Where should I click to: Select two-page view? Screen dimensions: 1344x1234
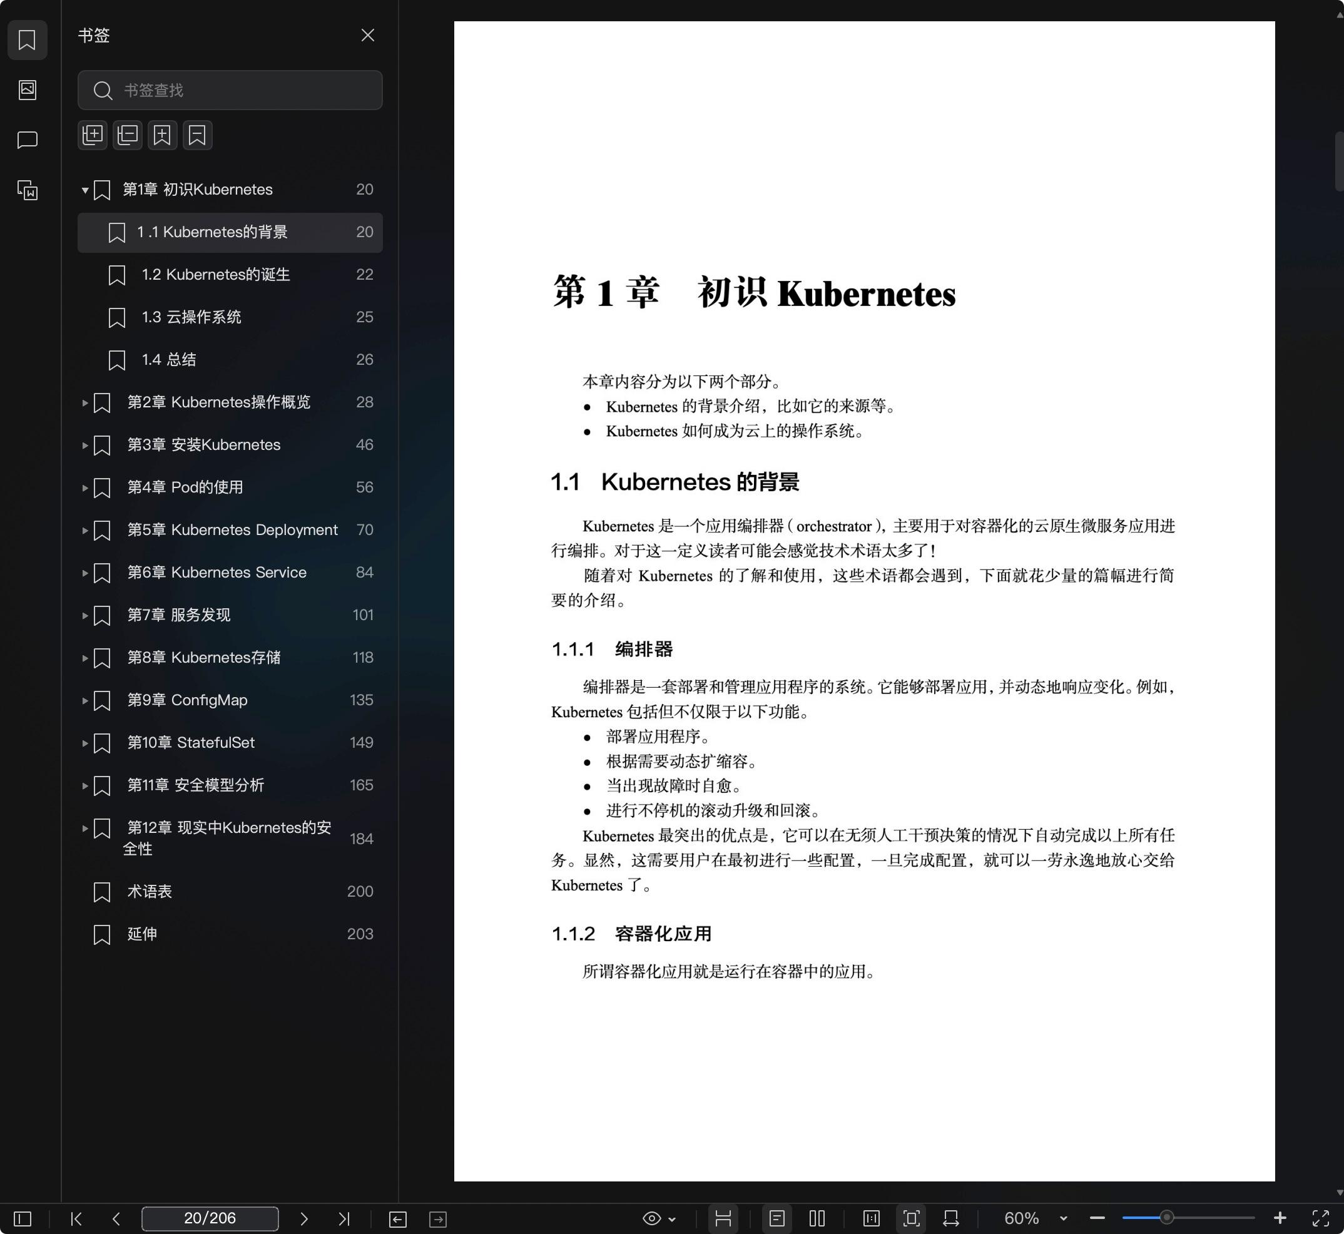(817, 1218)
